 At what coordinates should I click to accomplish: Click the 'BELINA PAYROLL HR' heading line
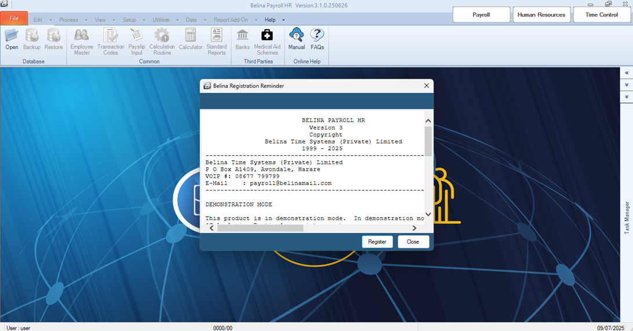[x=333, y=120]
